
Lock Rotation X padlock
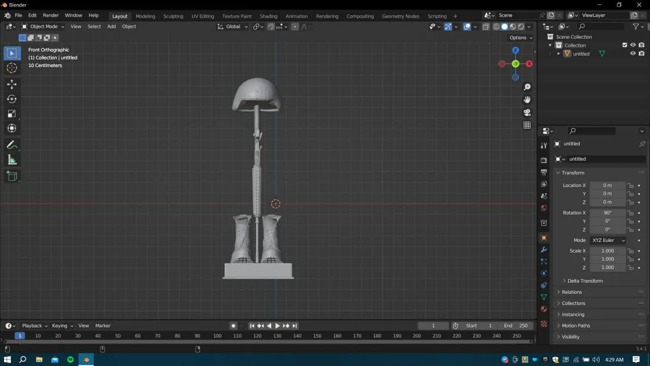click(630, 213)
